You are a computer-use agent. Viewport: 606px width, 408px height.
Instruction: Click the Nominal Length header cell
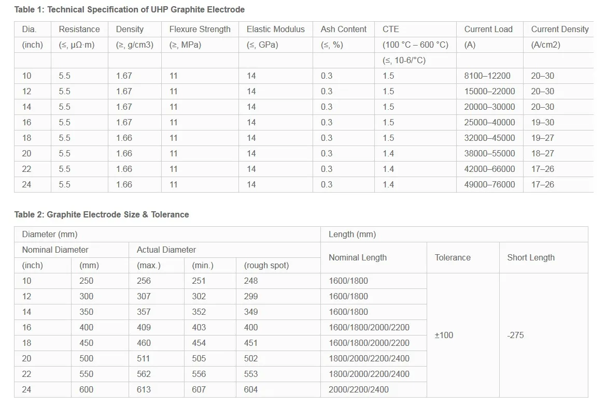coord(358,257)
